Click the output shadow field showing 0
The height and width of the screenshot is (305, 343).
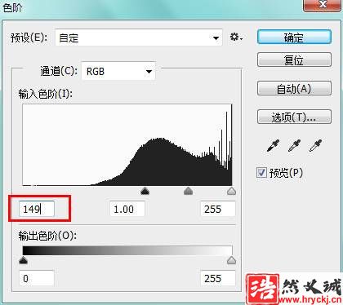pos(37,278)
